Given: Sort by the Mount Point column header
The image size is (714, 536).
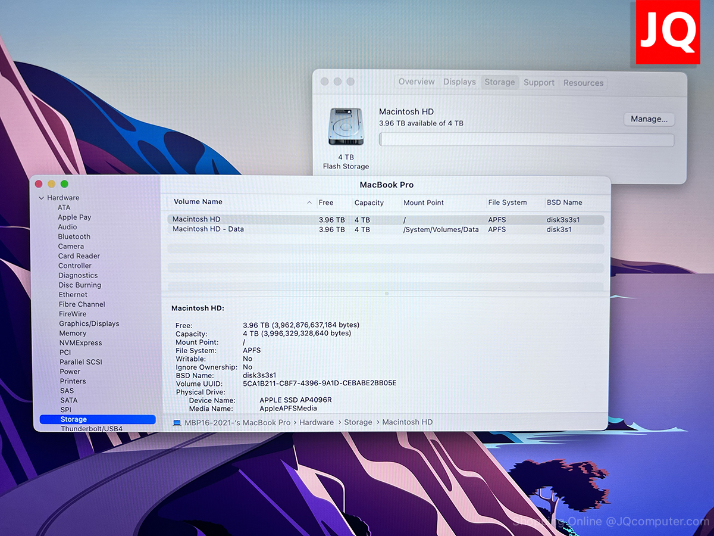Looking at the screenshot, I should click(424, 202).
